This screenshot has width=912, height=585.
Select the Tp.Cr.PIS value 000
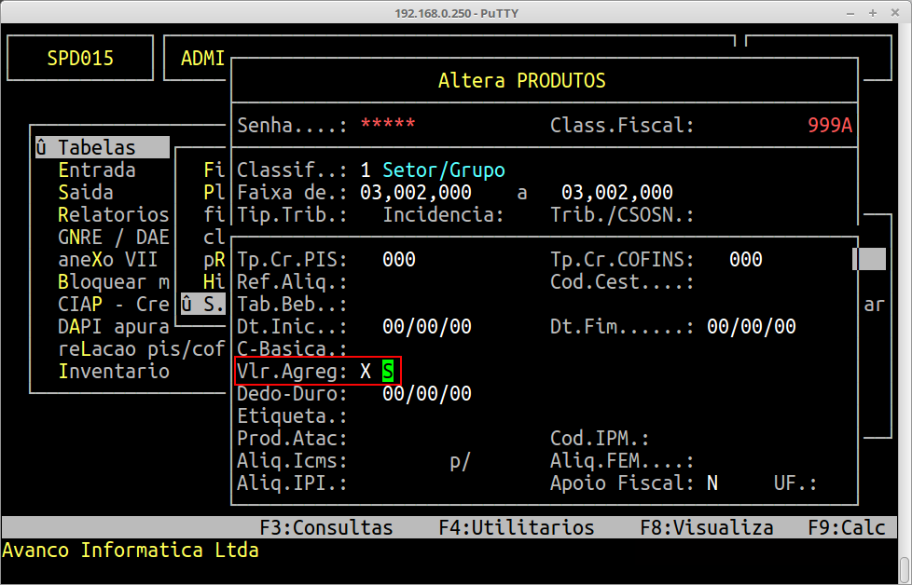pyautogui.click(x=399, y=260)
